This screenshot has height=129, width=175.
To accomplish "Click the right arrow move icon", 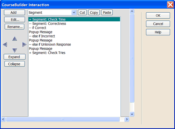I will point(24,45).
